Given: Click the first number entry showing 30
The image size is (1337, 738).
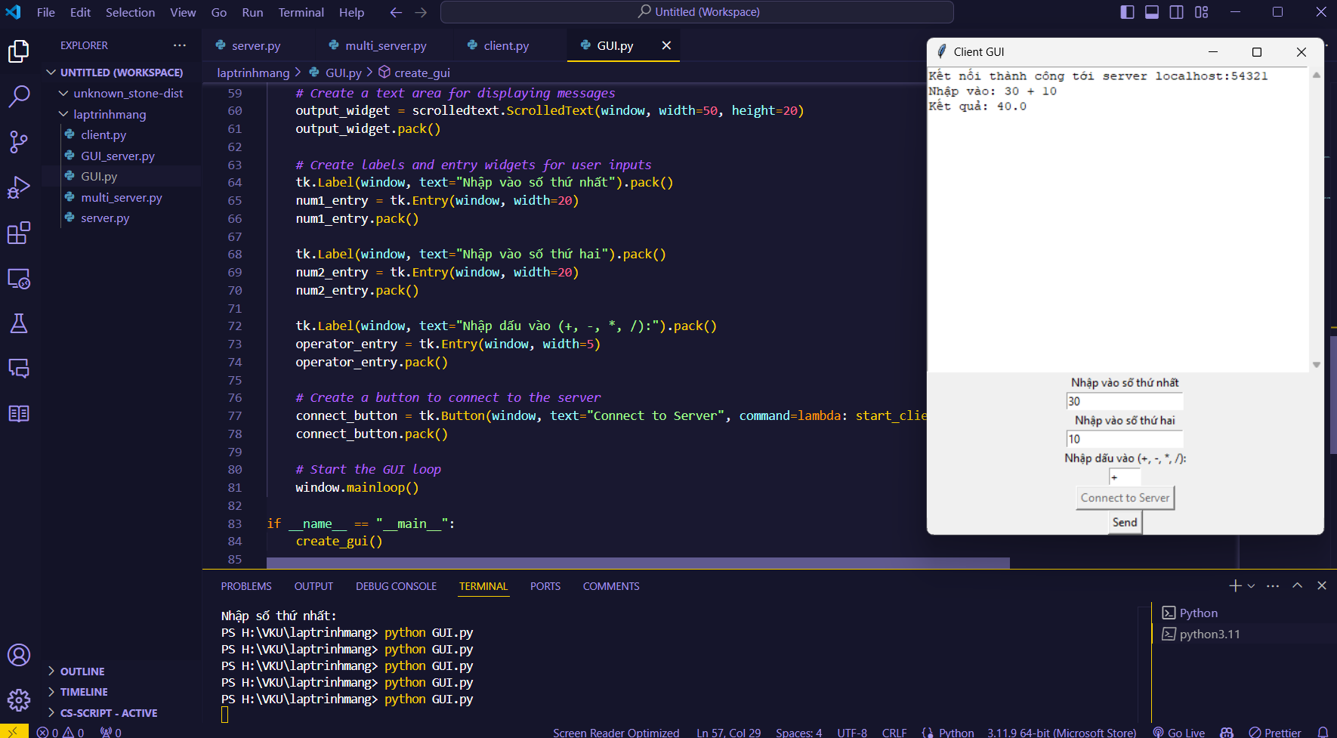Looking at the screenshot, I should click(x=1125, y=401).
